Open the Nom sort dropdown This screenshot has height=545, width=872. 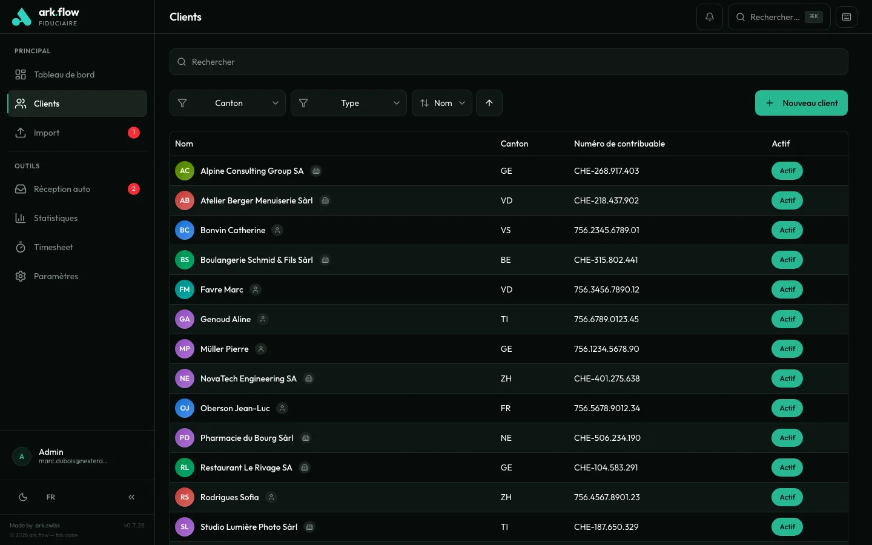click(442, 103)
